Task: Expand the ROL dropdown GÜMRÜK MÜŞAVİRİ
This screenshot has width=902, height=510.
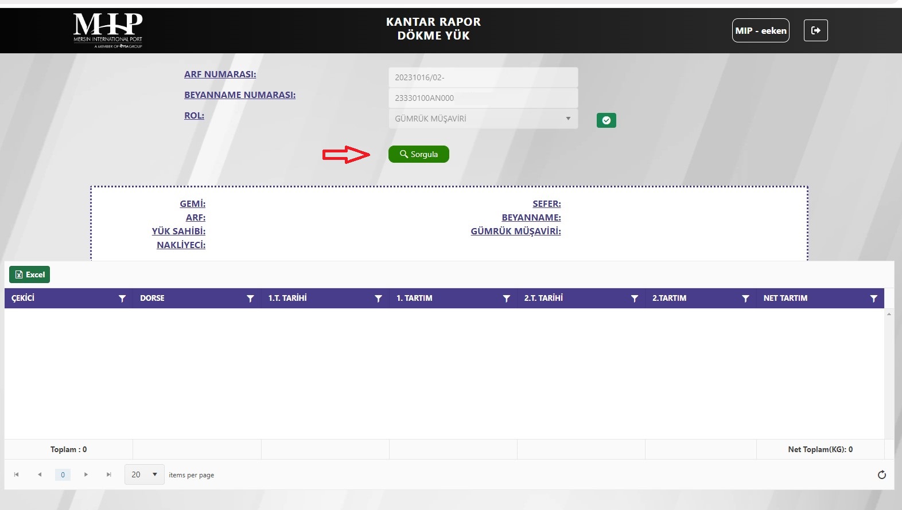Action: pos(483,119)
